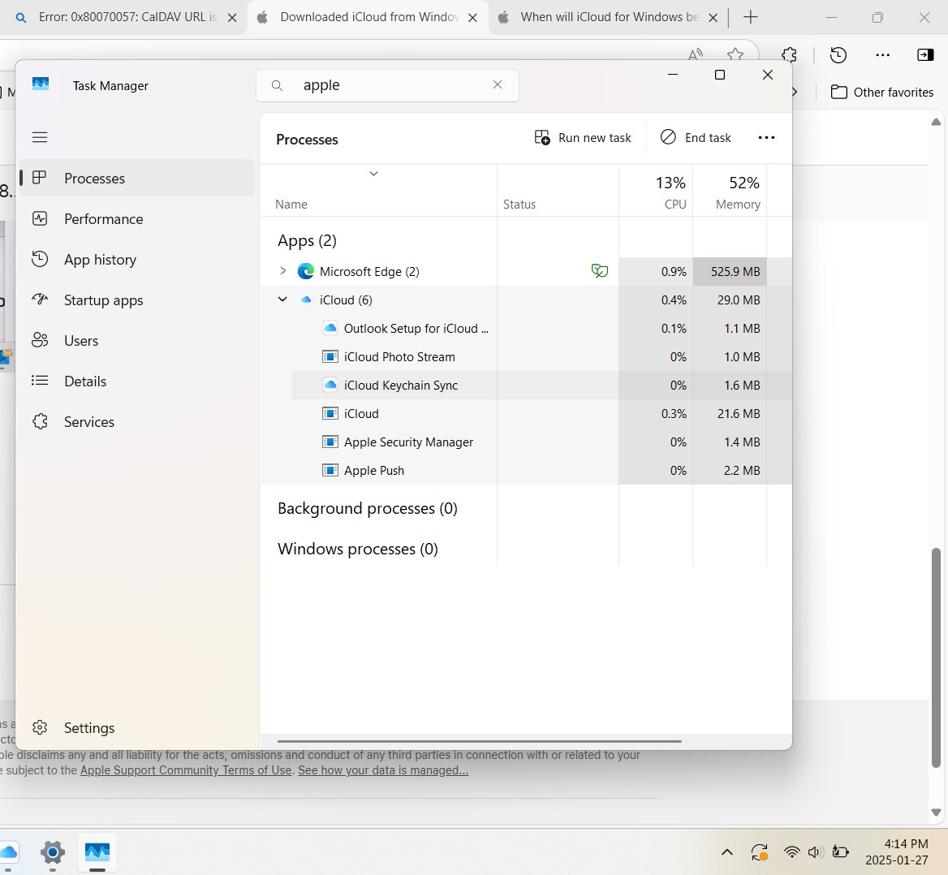
Task: Close the 'When will iCloud for Windows' tab
Action: pos(713,18)
